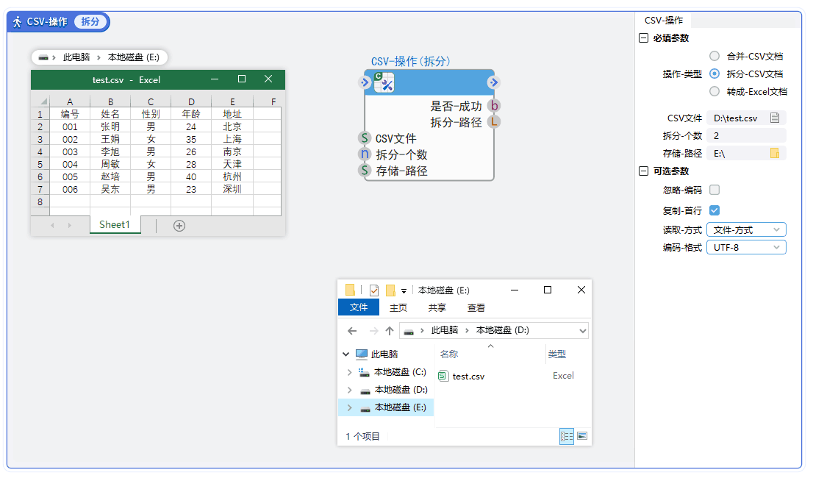Image resolution: width=813 pixels, height=478 pixels.
Task: Open the 编码-格式 UTF-8 dropdown
Action: click(745, 248)
